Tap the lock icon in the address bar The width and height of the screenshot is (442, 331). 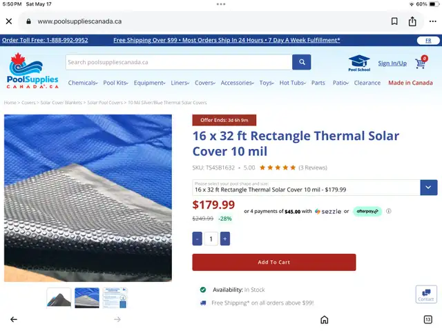[x=28, y=21]
